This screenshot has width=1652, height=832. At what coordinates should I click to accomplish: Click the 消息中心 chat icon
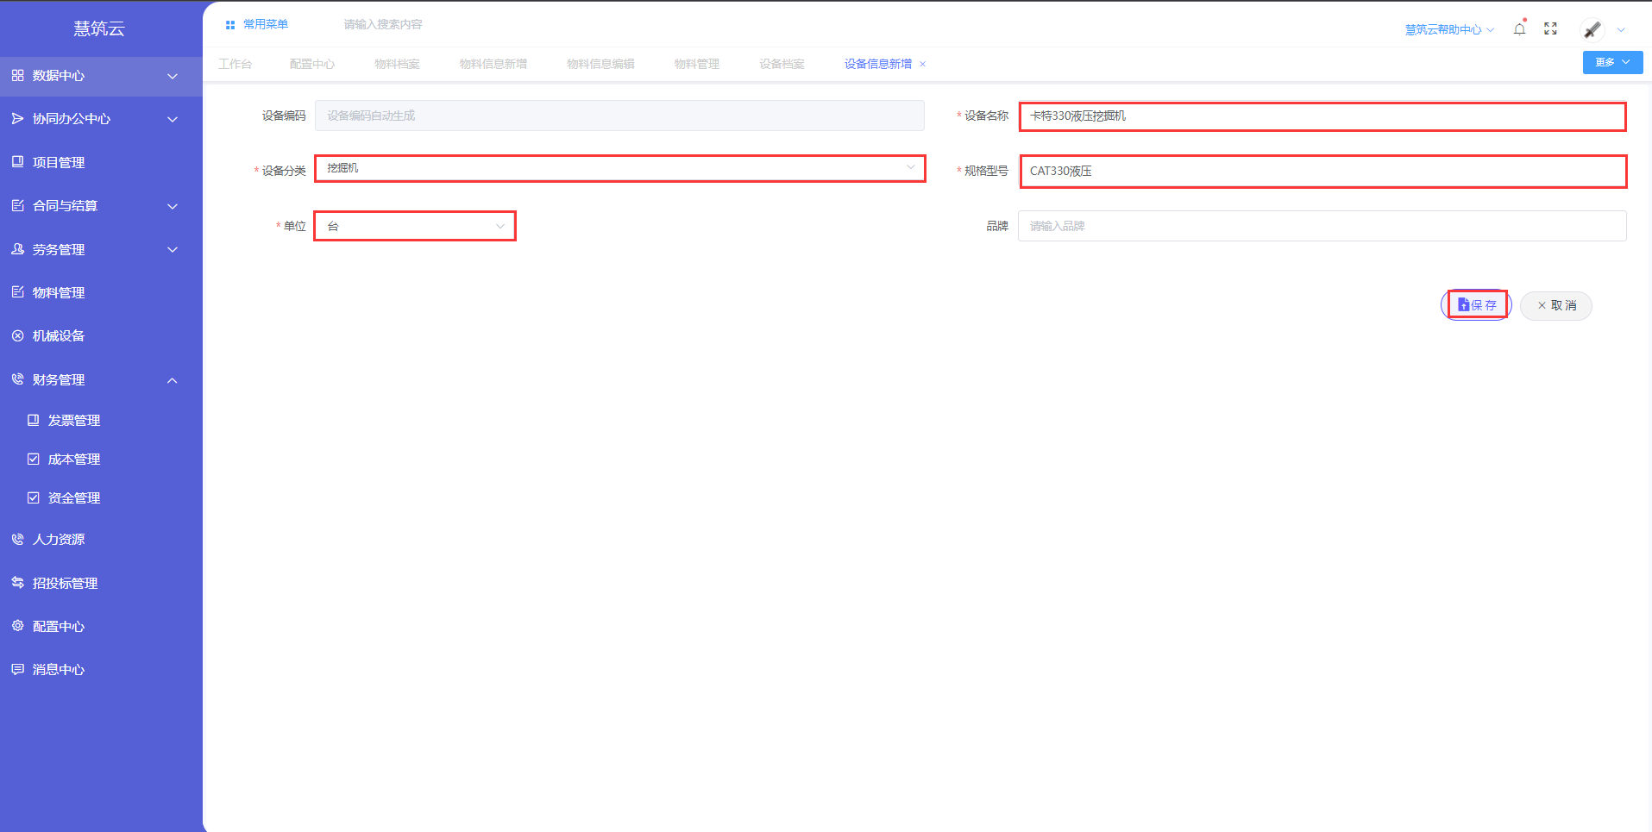[17, 669]
